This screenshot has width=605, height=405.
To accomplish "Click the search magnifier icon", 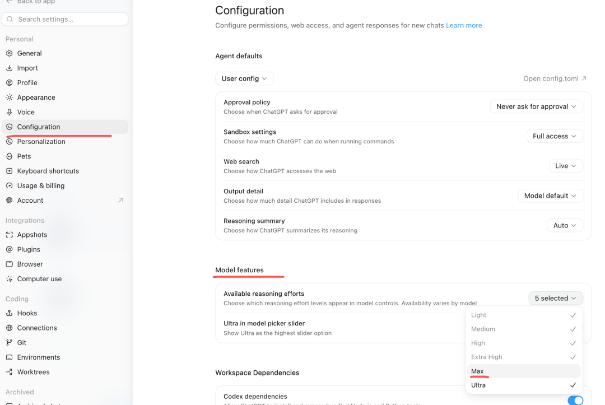I will [10, 19].
